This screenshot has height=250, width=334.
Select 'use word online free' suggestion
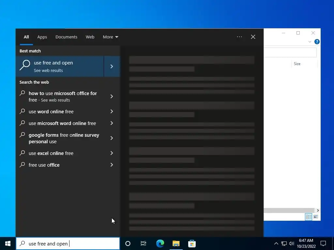coord(60,111)
